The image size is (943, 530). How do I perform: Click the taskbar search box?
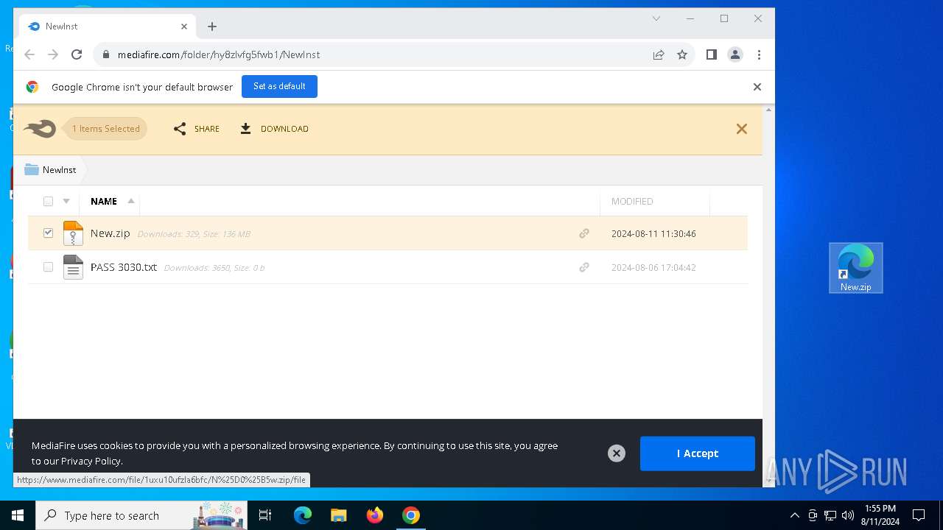point(142,515)
